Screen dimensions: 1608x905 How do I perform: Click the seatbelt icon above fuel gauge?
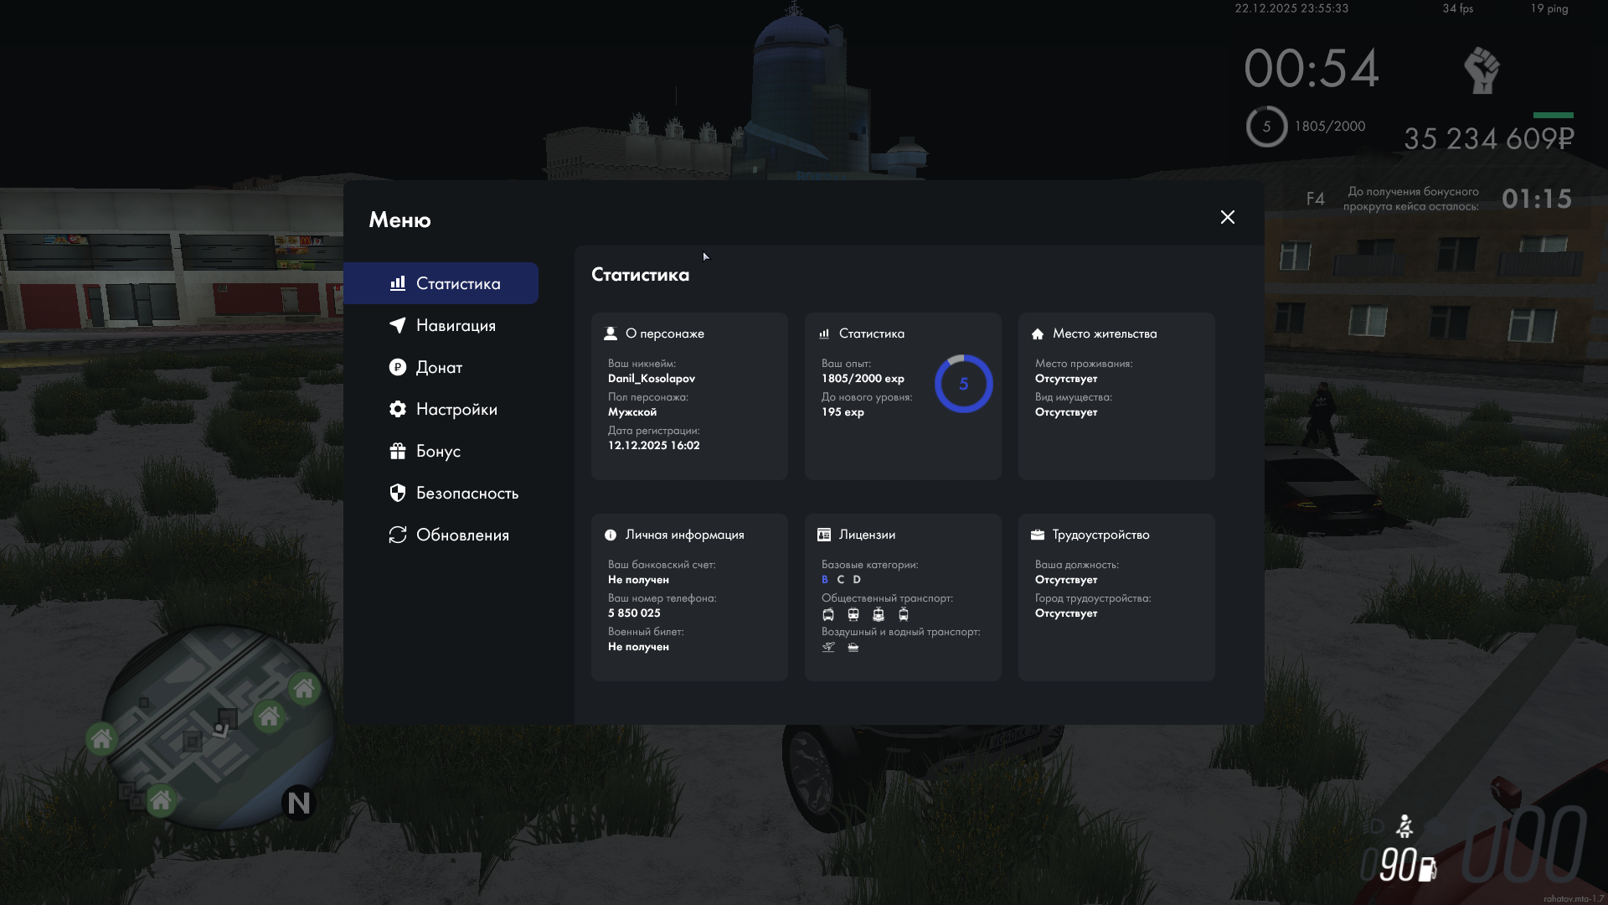click(x=1404, y=826)
